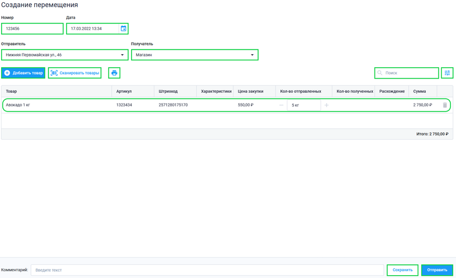Click Сканировать товары button
456x278 pixels.
click(x=75, y=73)
